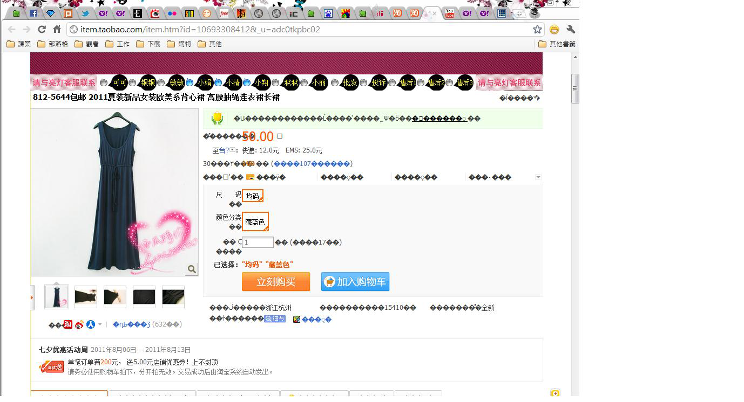Contact after-sales agent 售后2
This screenshot has height=402, width=744.
436,82
